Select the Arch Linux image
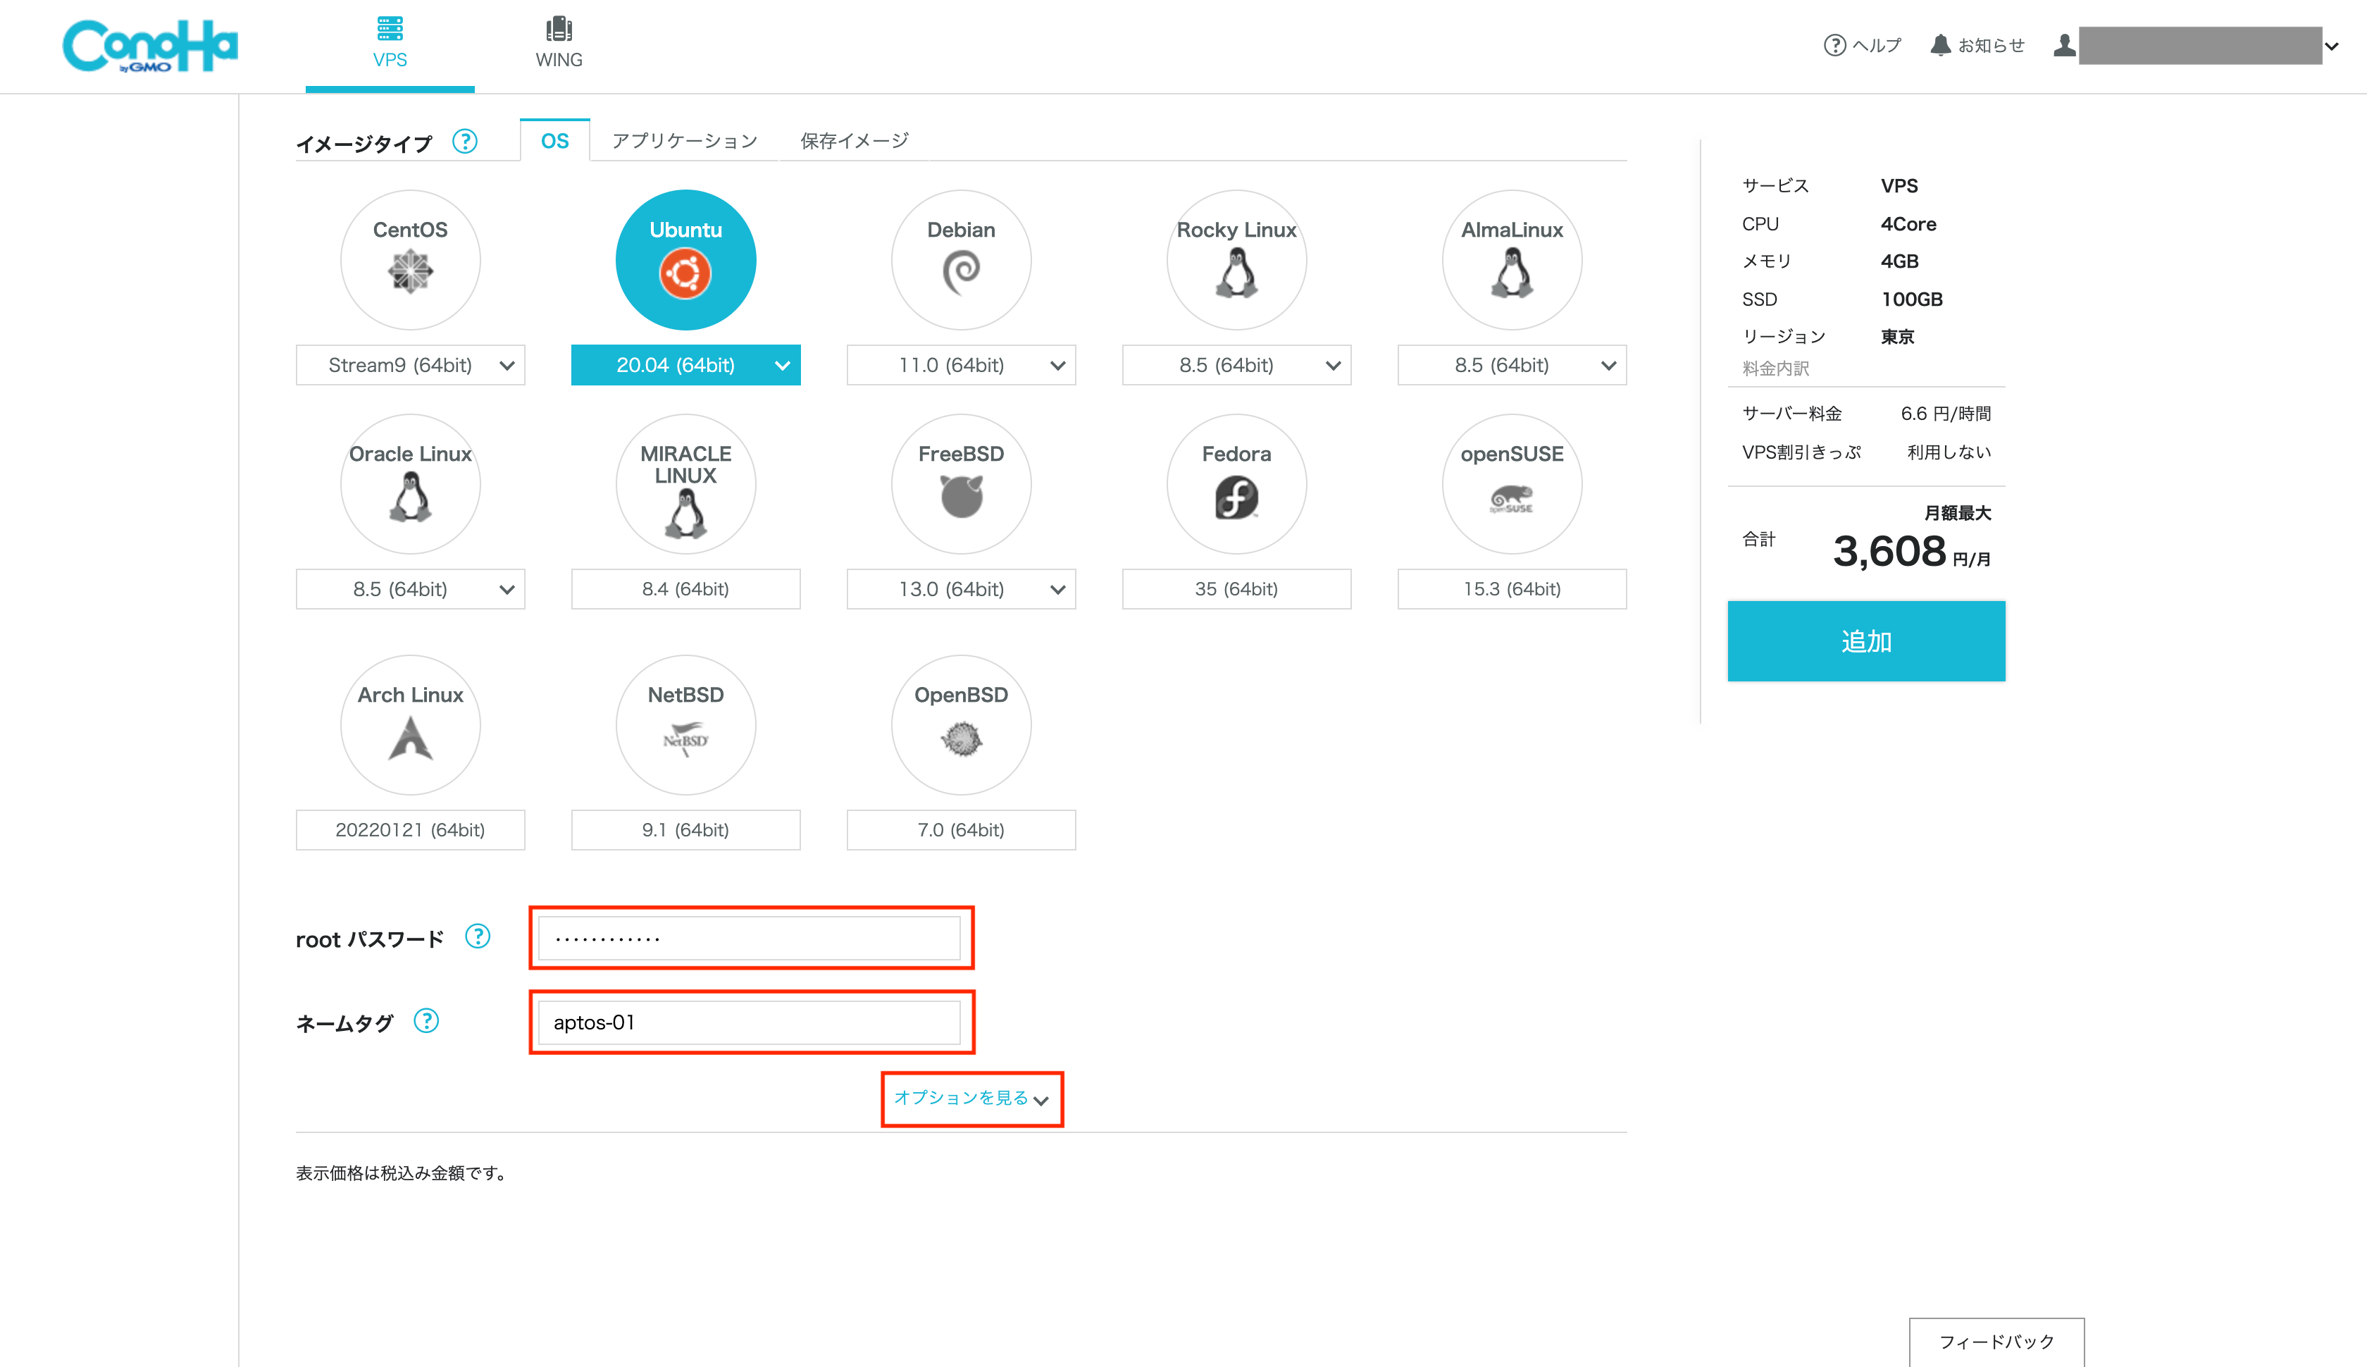 click(x=410, y=725)
